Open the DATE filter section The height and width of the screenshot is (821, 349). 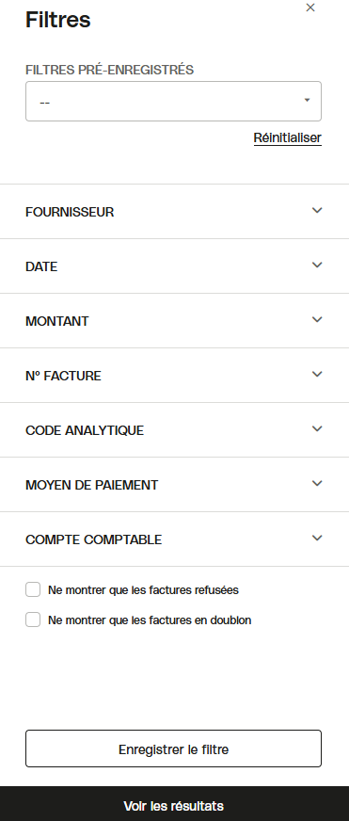[174, 266]
